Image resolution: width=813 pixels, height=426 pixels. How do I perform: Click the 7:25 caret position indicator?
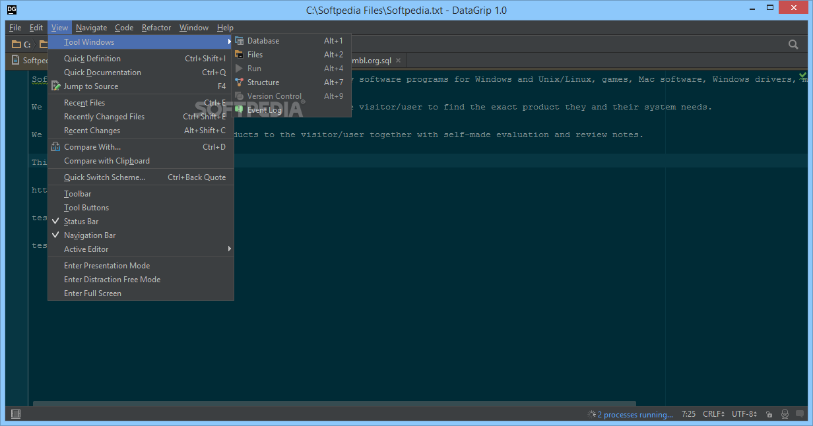click(688, 414)
